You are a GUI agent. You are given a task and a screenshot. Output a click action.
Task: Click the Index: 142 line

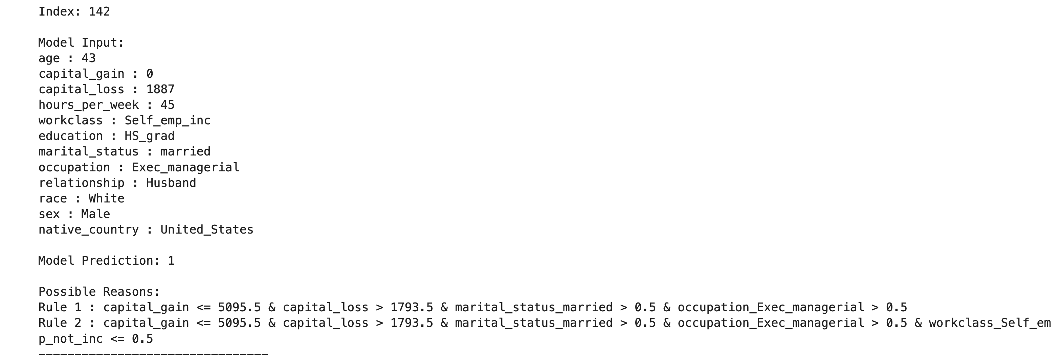click(x=74, y=11)
